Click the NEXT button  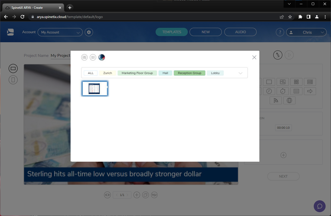point(283,176)
